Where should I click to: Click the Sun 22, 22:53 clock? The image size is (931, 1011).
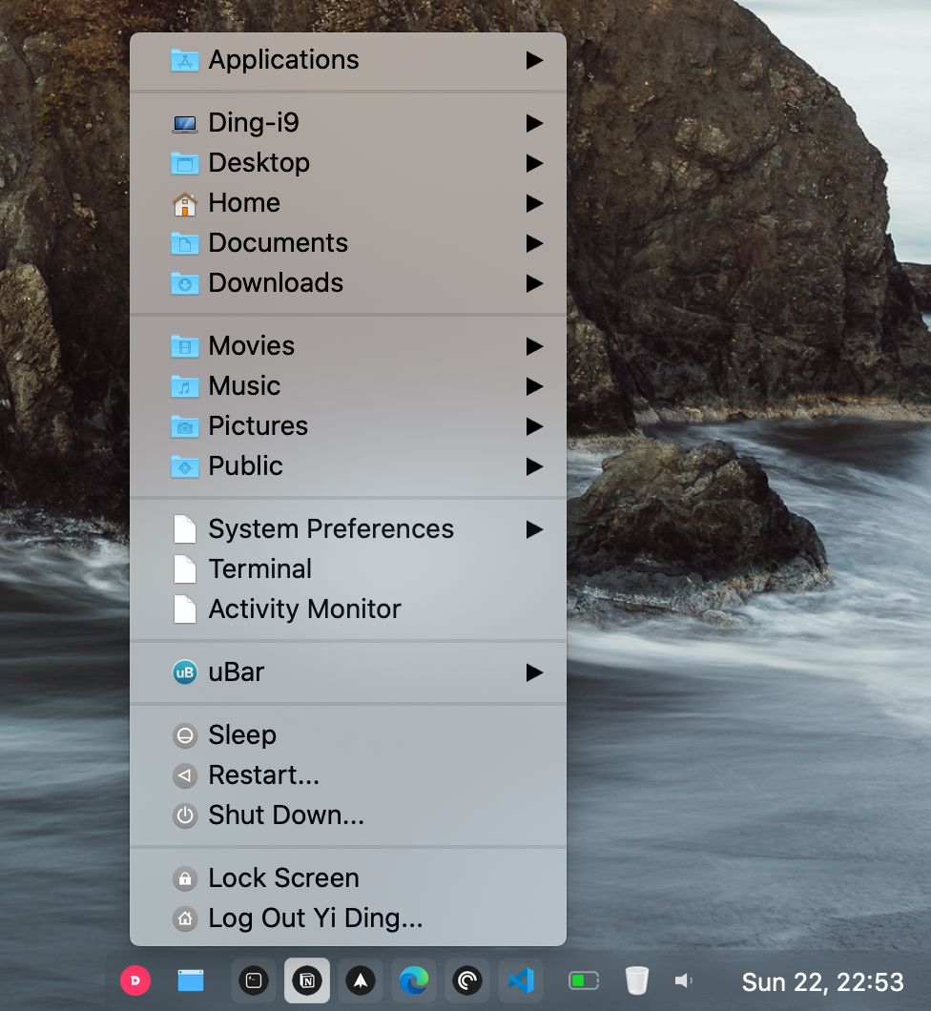(x=822, y=982)
